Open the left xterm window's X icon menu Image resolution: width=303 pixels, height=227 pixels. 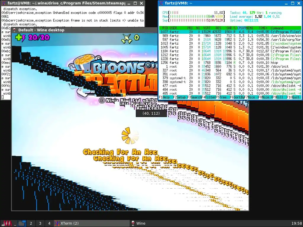coord(4,3)
